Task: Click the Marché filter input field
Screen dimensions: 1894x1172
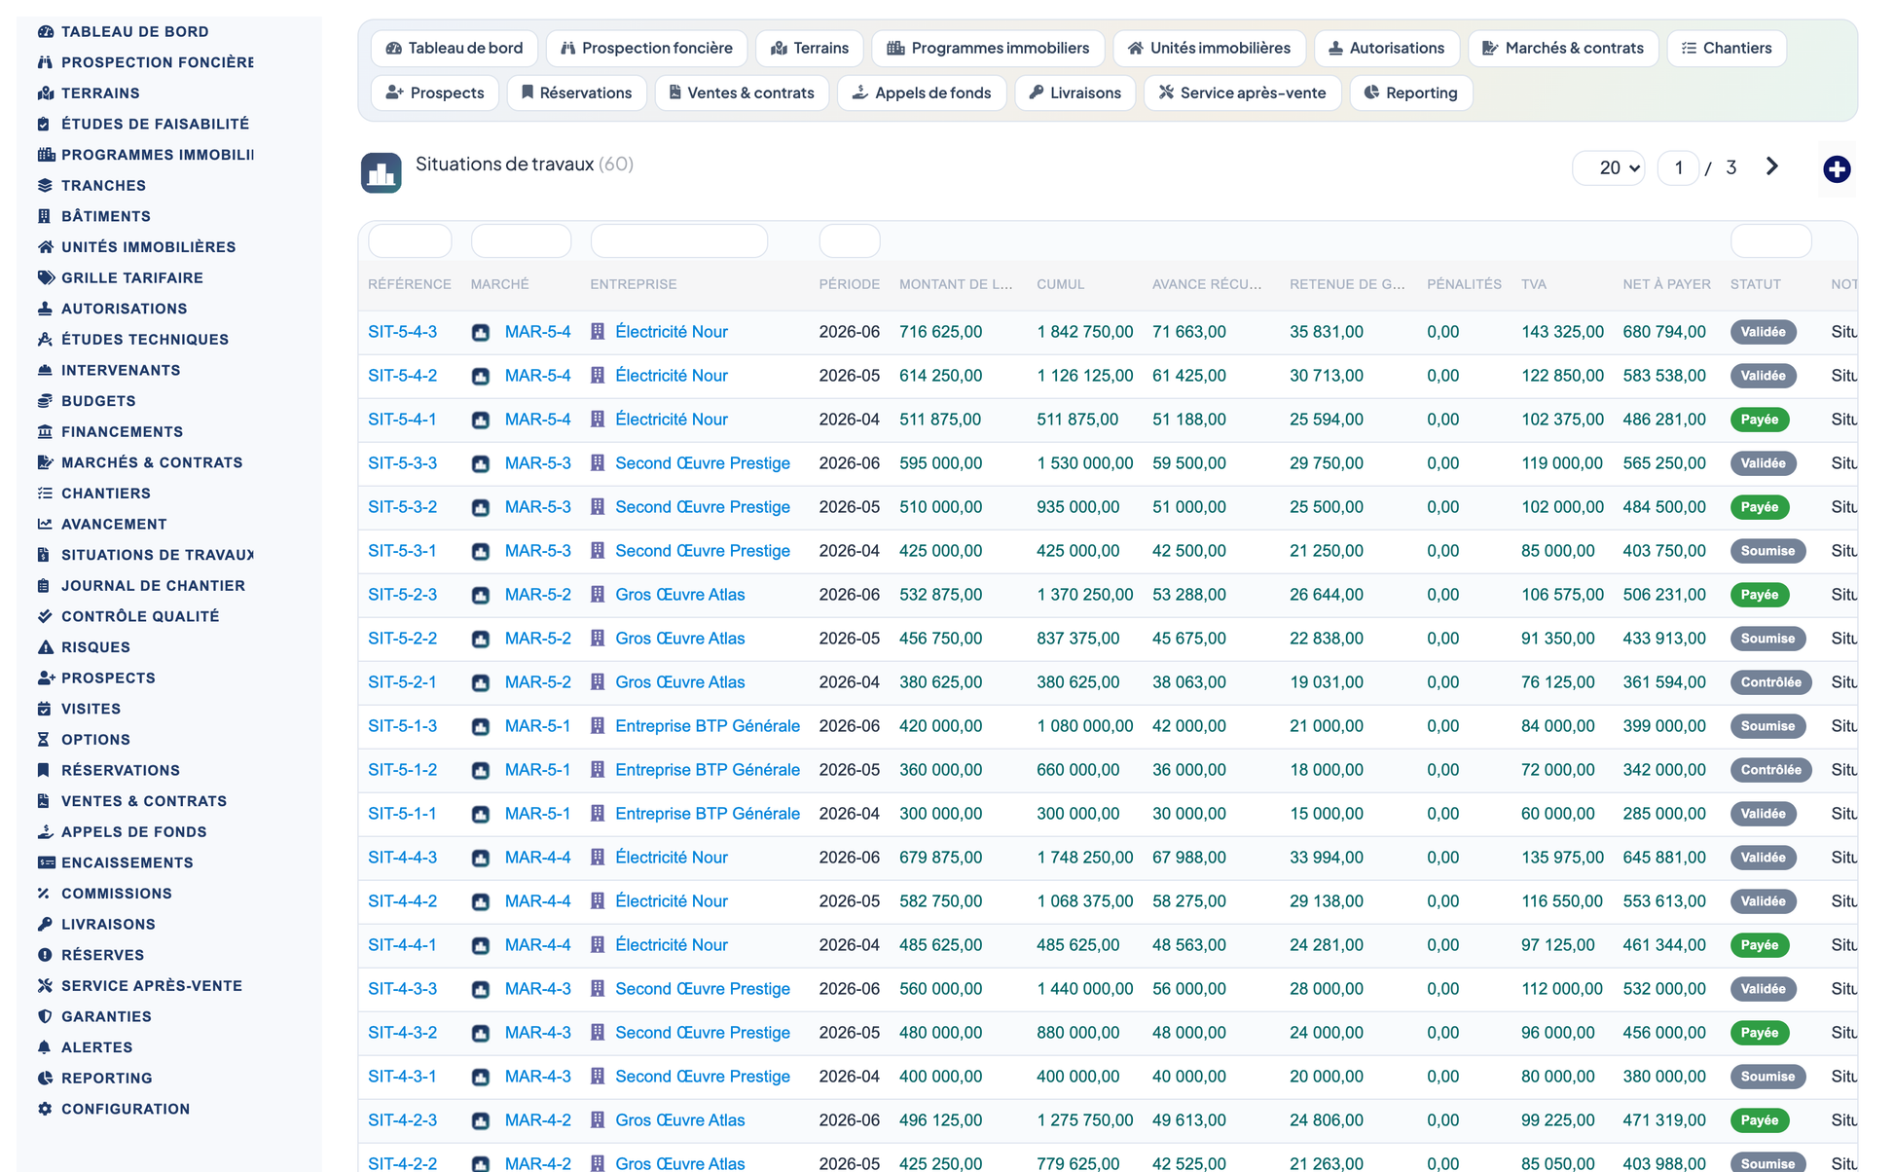Action: pyautogui.click(x=521, y=240)
